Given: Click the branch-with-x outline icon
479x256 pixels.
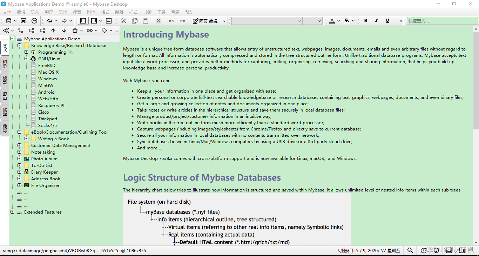Looking at the screenshot, I should 21,31.
